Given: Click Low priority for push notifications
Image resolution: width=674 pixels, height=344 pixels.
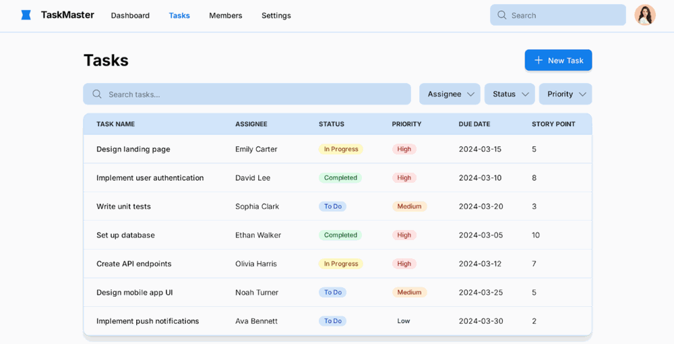Looking at the screenshot, I should click(x=404, y=321).
